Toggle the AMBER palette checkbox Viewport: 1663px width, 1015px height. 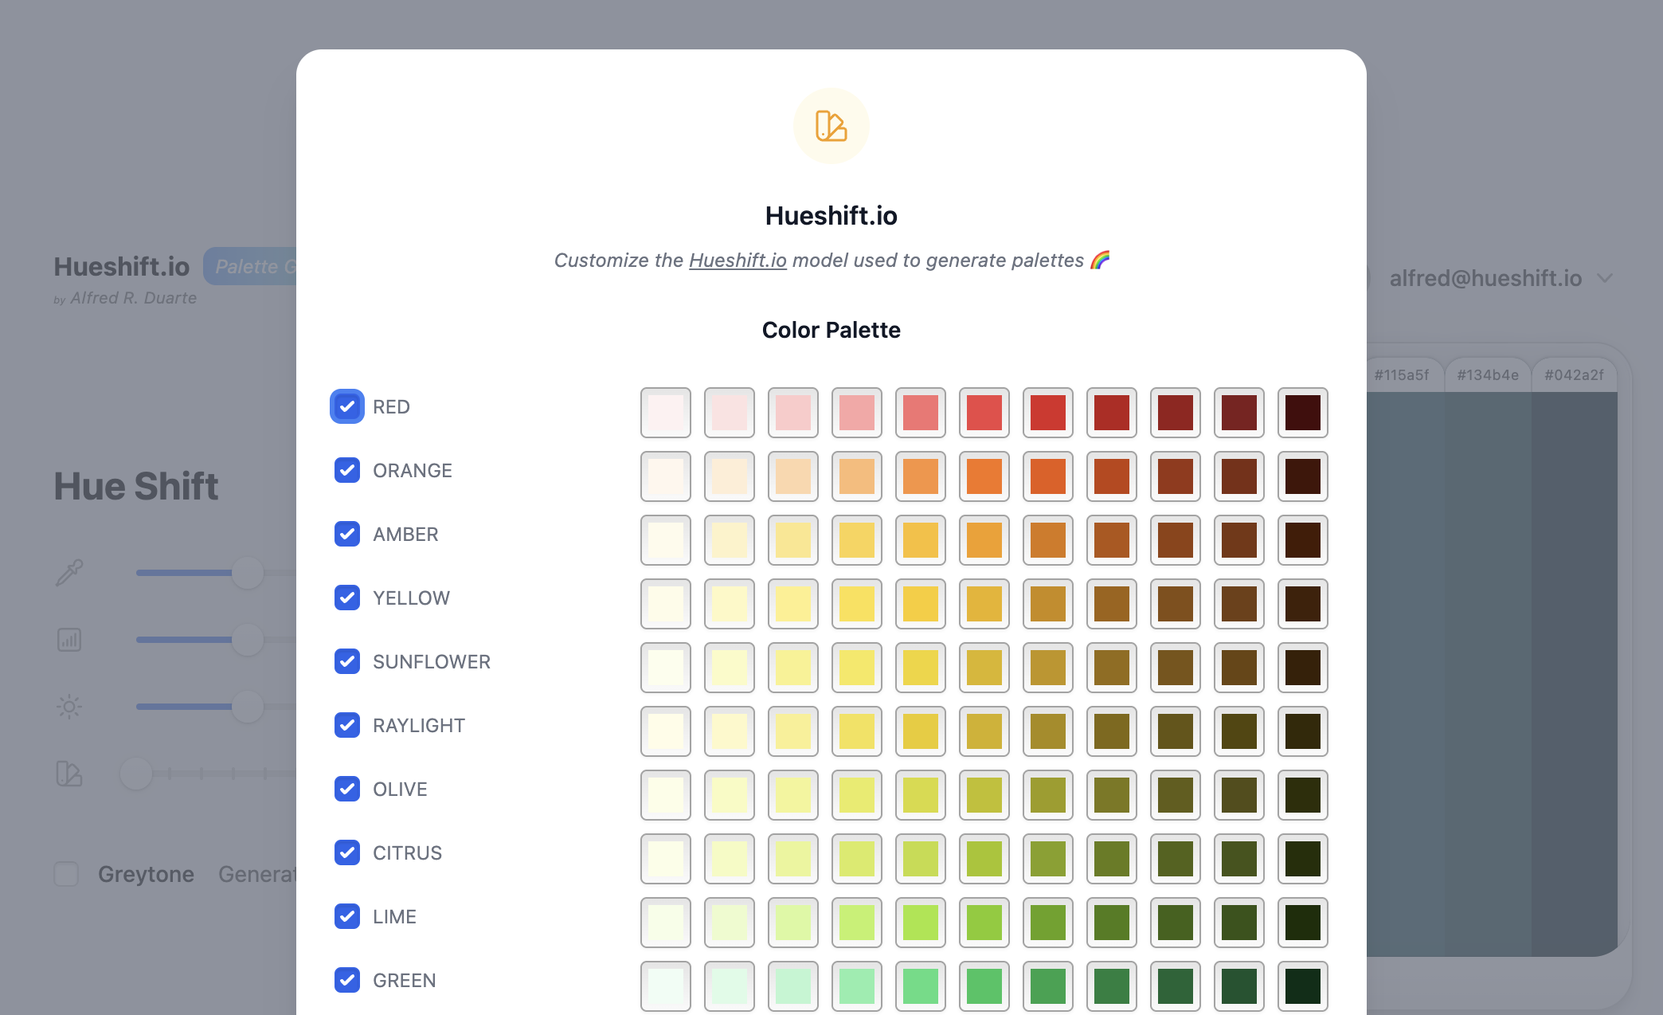(x=347, y=534)
